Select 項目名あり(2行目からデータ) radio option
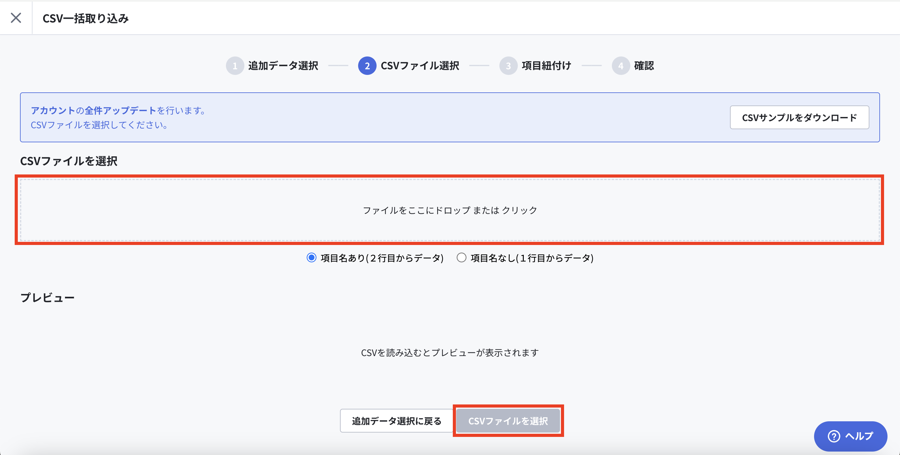This screenshot has height=455, width=900. coord(311,258)
